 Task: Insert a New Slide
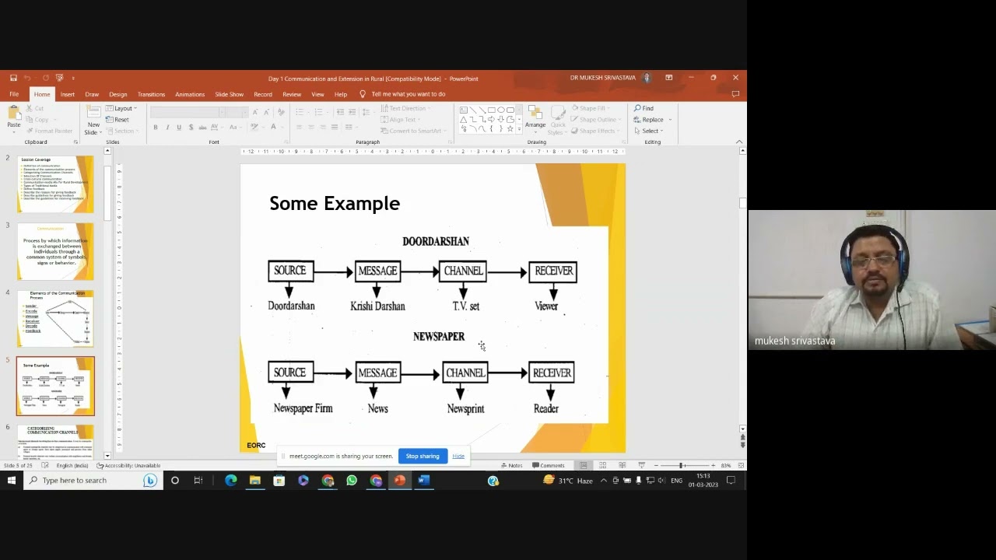(x=93, y=120)
